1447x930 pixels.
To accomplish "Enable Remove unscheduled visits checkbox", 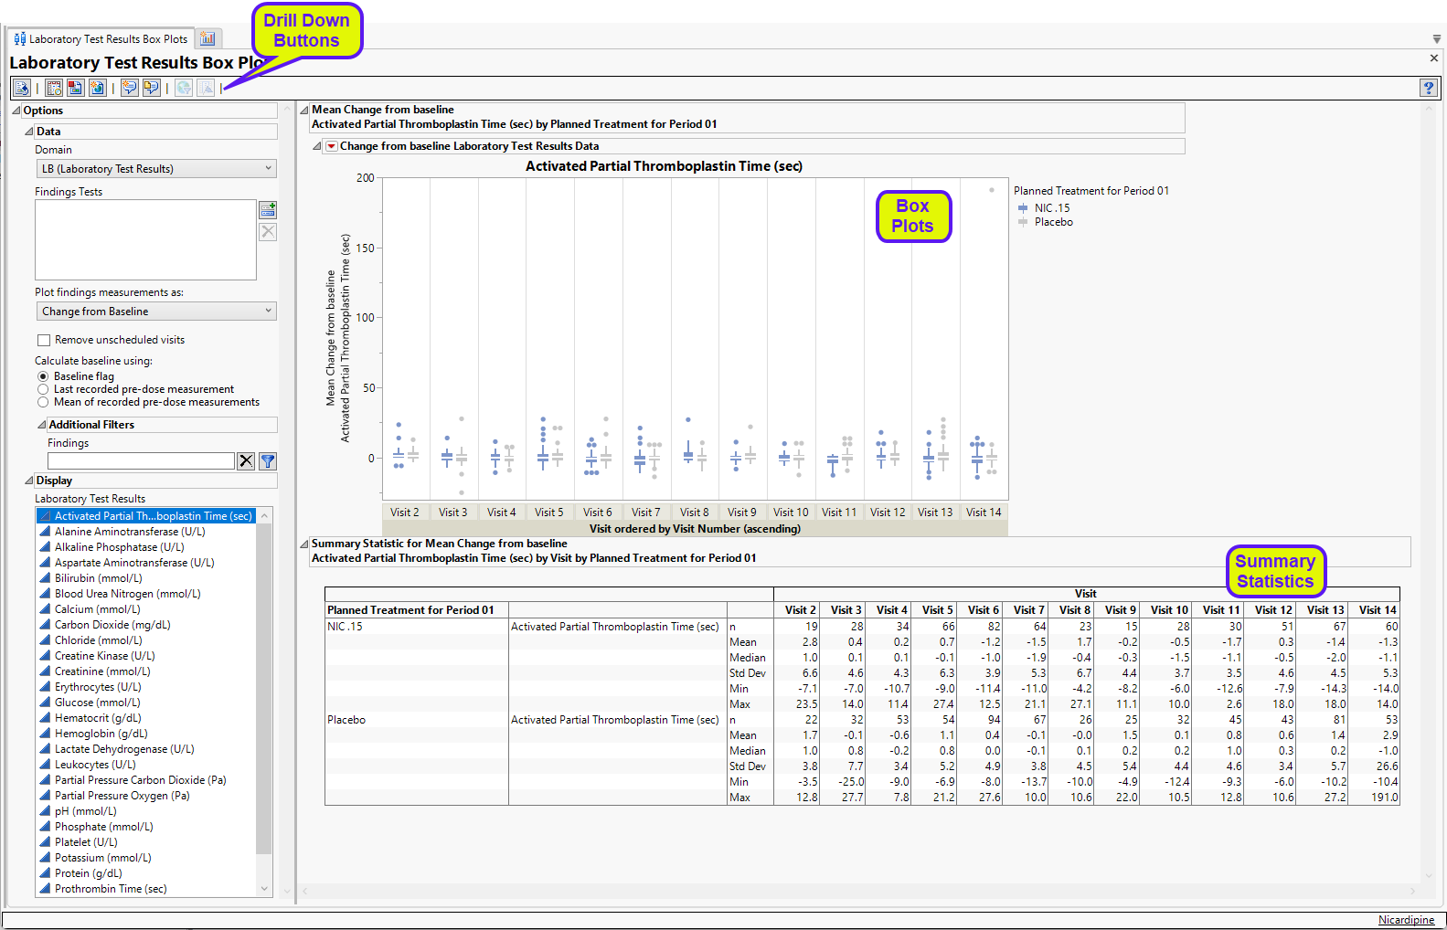I will pyautogui.click(x=44, y=340).
